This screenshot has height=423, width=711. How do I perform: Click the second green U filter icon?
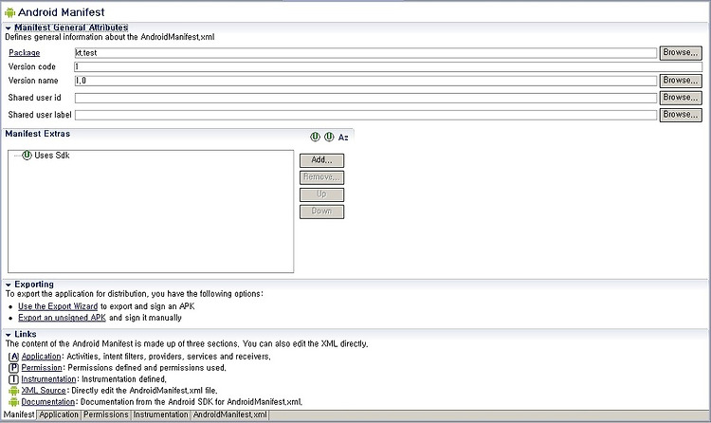pyautogui.click(x=329, y=137)
